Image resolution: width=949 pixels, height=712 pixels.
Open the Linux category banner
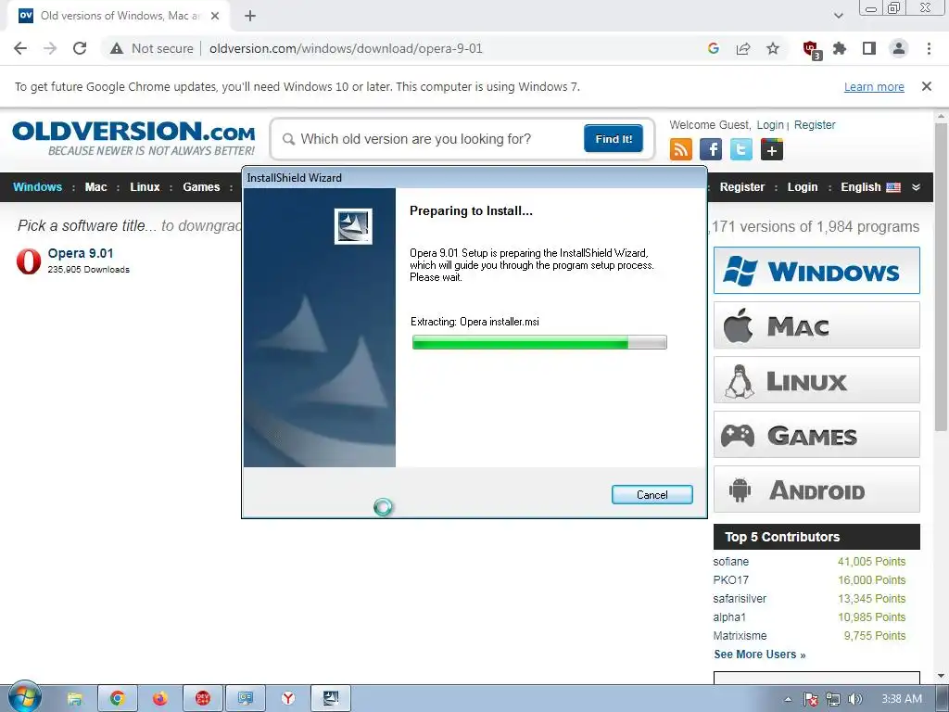click(816, 379)
